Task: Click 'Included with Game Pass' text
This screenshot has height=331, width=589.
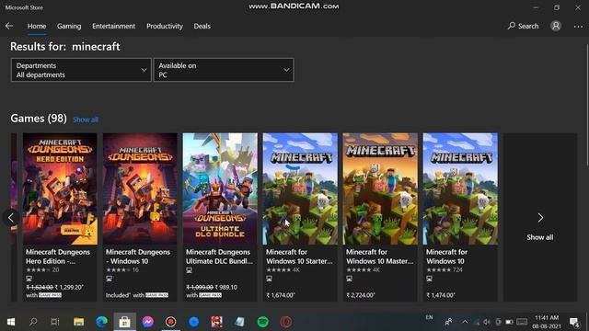Action: point(137,295)
